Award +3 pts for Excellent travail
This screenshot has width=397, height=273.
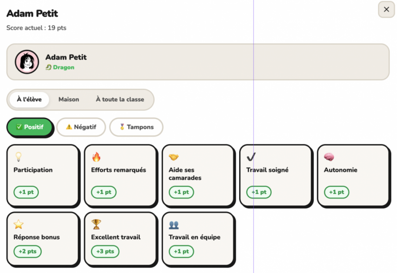(105, 252)
